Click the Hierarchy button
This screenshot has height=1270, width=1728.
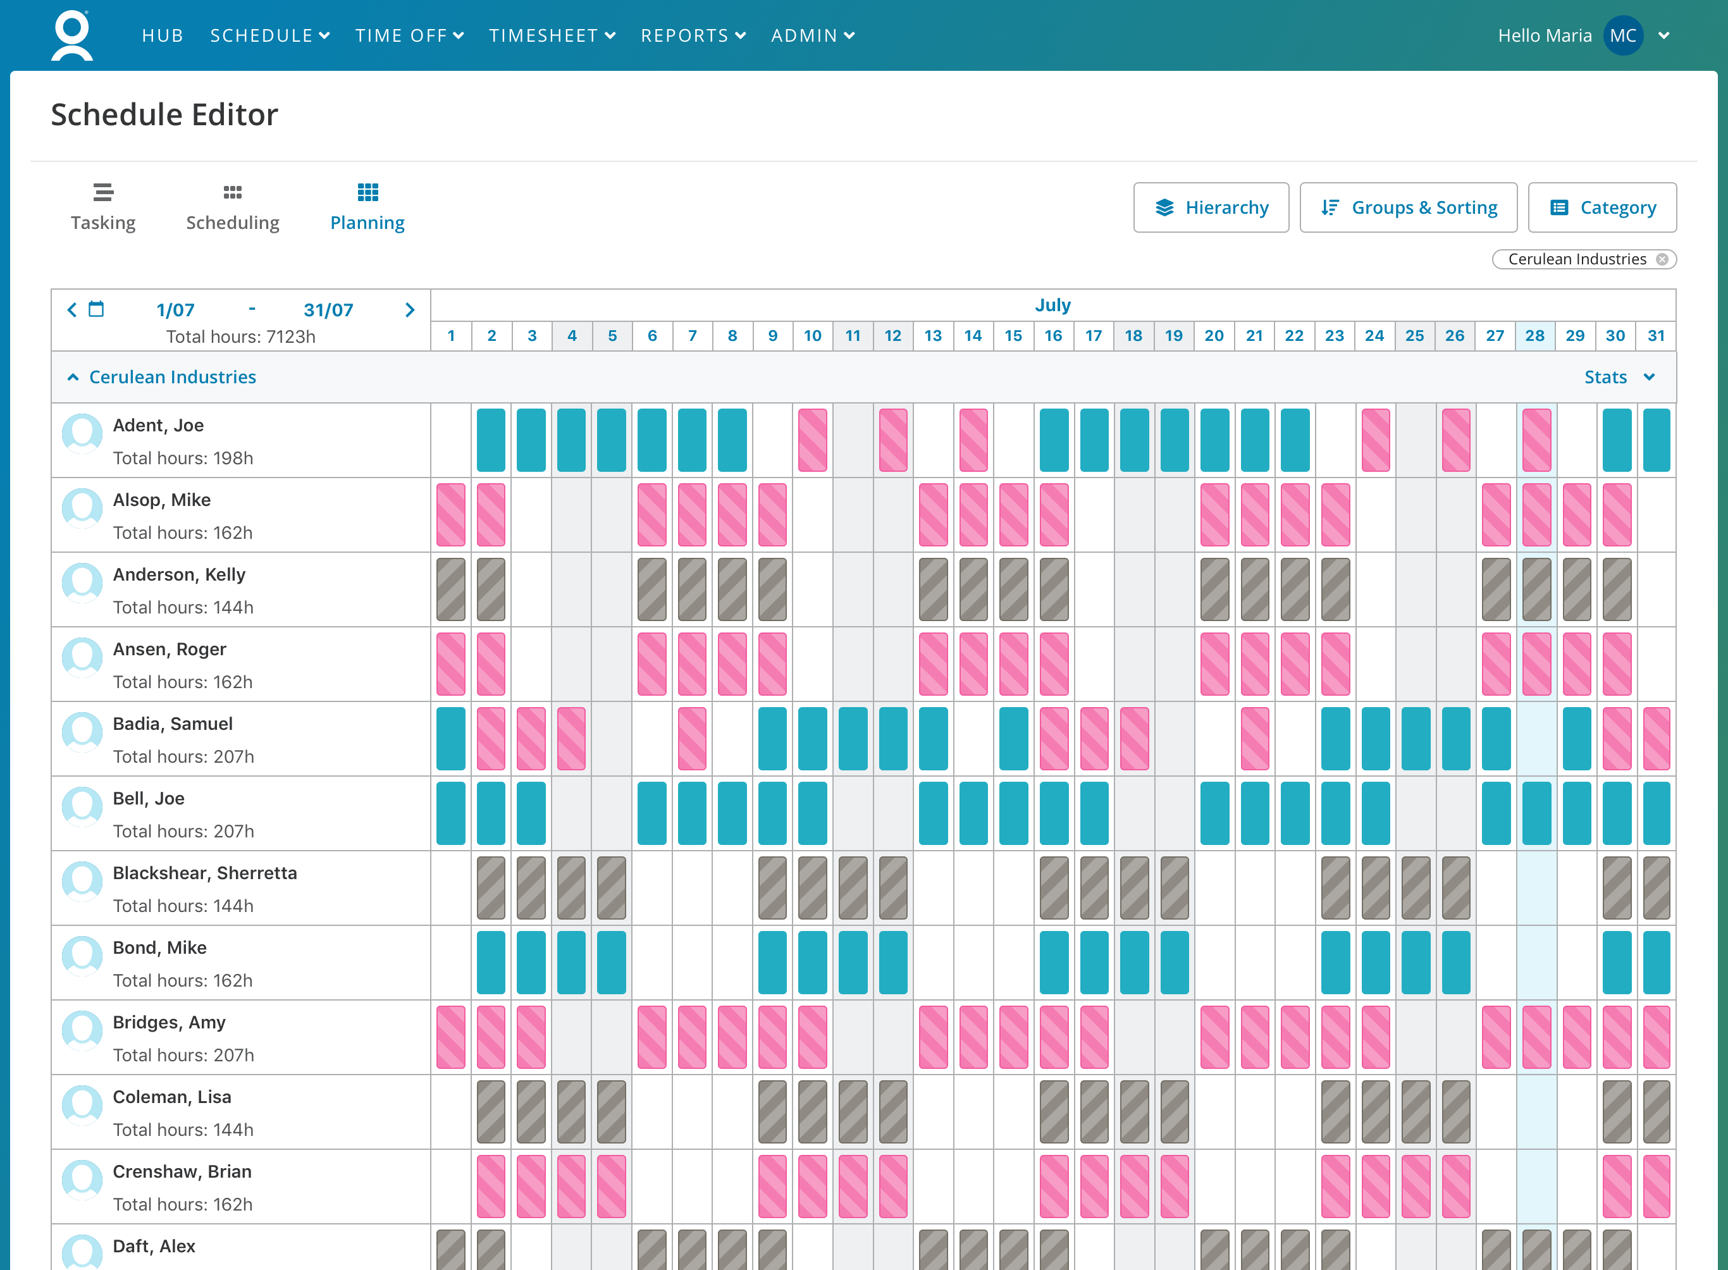(1211, 207)
